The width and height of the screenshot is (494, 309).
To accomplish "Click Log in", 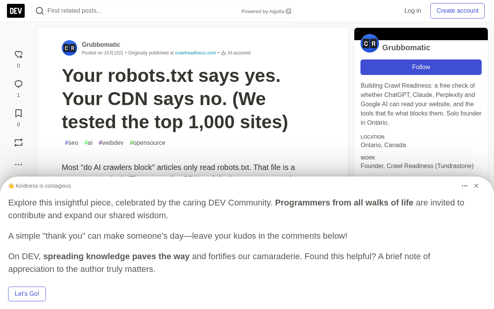I will tap(413, 11).
